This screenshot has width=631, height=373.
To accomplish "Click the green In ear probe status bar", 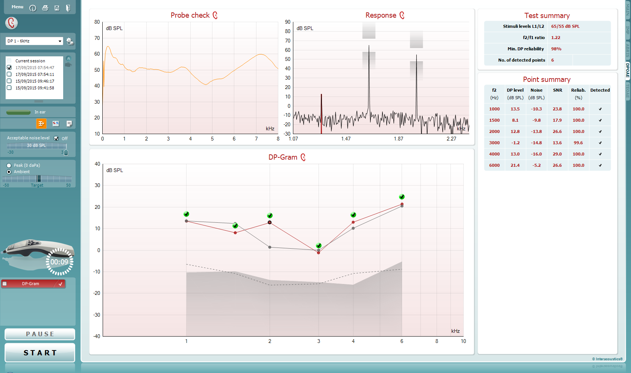I will (18, 112).
